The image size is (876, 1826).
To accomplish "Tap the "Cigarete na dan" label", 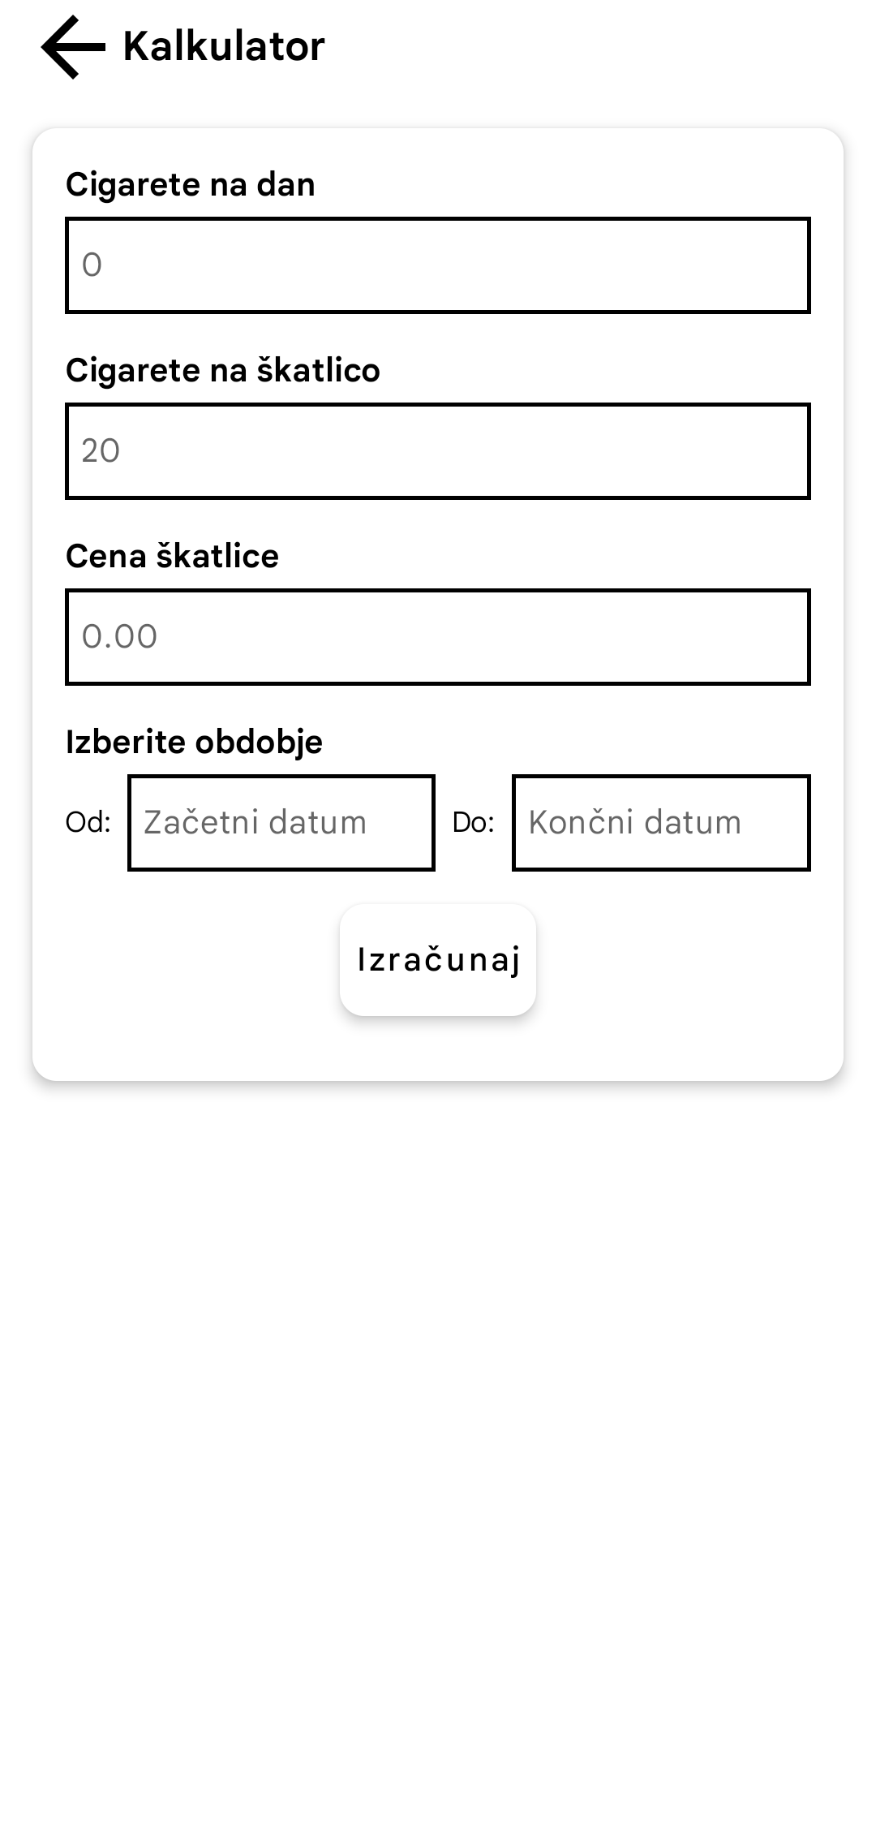I will 191,185.
